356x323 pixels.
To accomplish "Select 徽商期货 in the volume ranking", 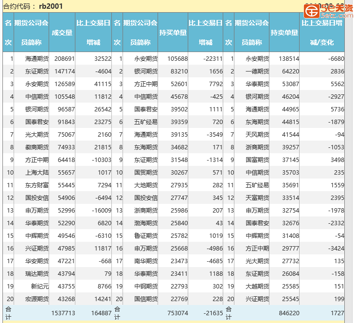I will (x=37, y=147).
